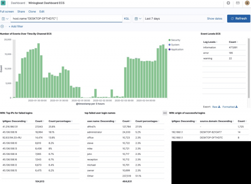Open the help menu globe icon

(228, 3)
